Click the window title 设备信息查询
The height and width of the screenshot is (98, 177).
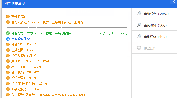click(x=15, y=3)
